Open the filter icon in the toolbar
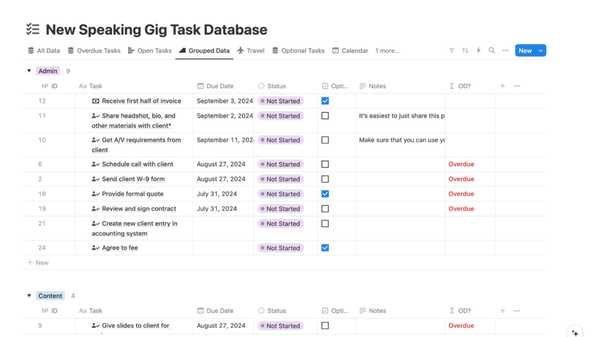Viewport: 598px width, 337px height. tap(452, 51)
